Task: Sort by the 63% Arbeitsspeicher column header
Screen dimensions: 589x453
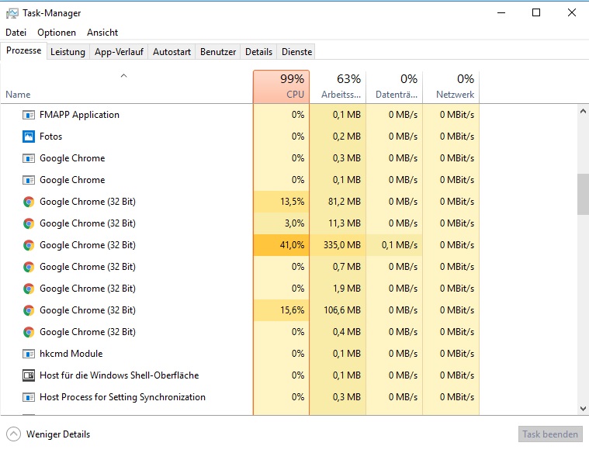Action: [338, 86]
